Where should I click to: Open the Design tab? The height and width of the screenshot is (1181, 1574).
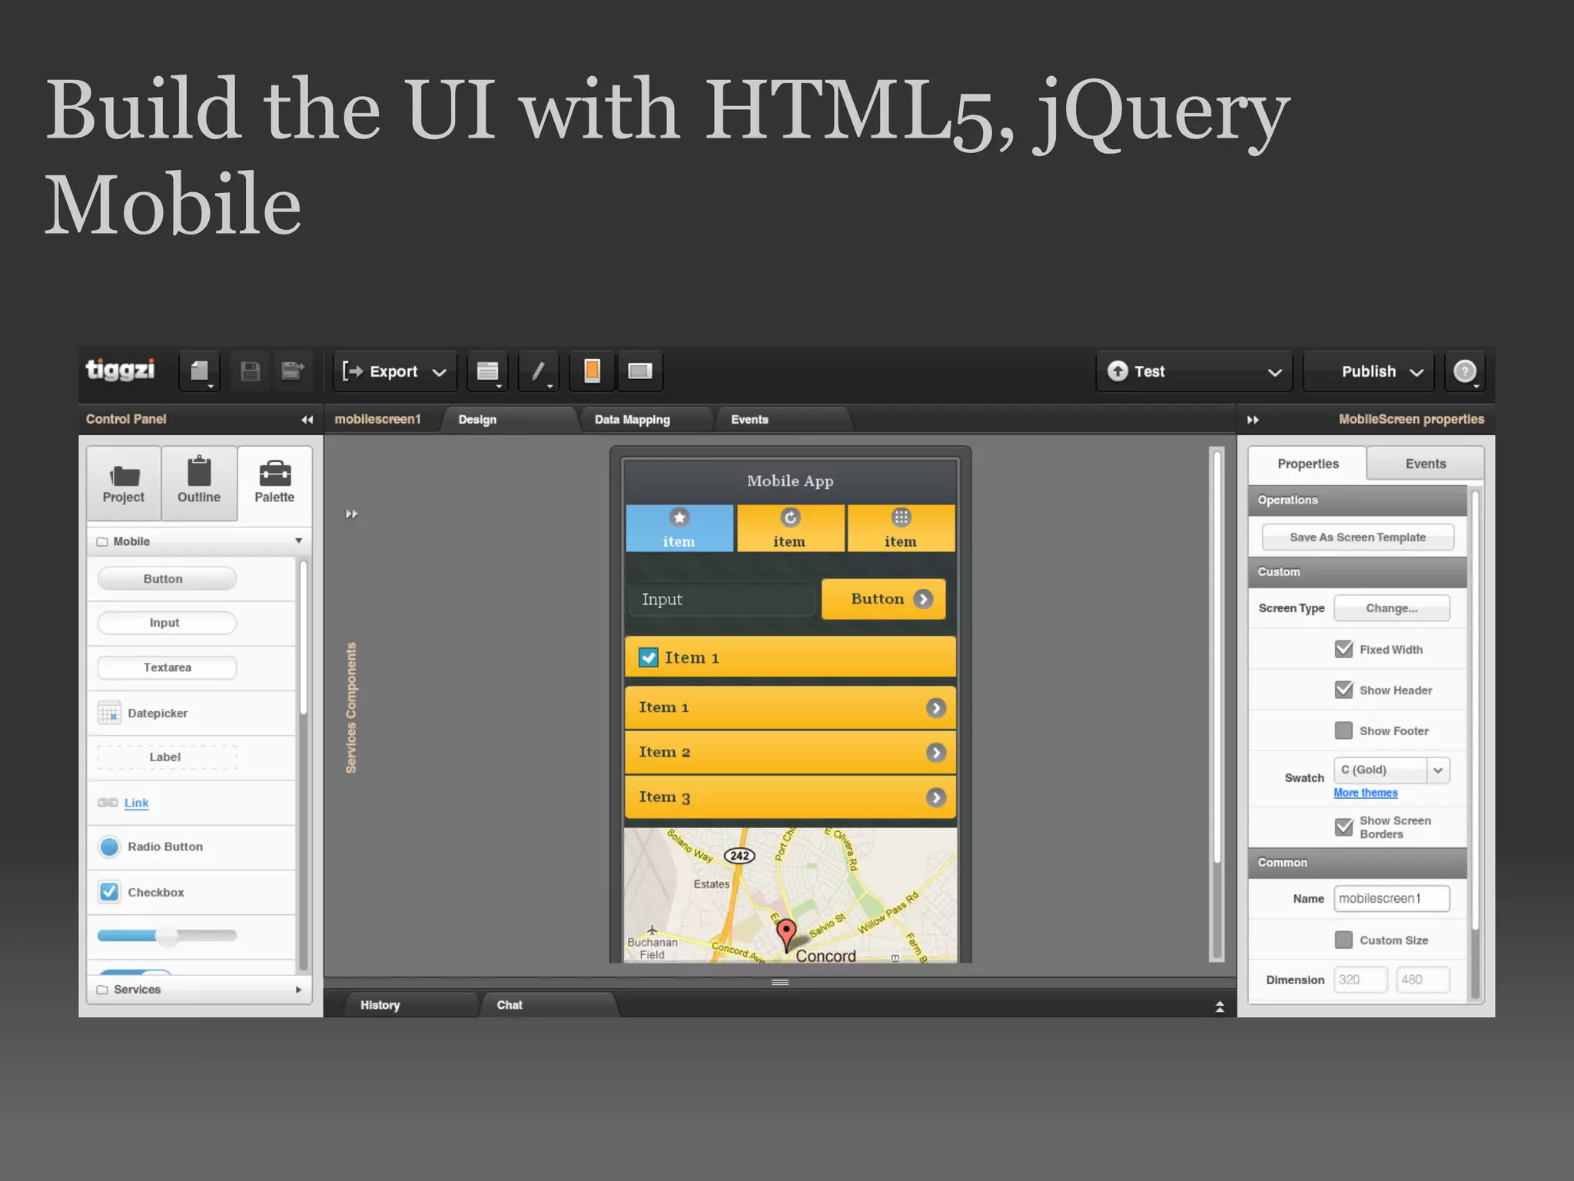pos(507,420)
